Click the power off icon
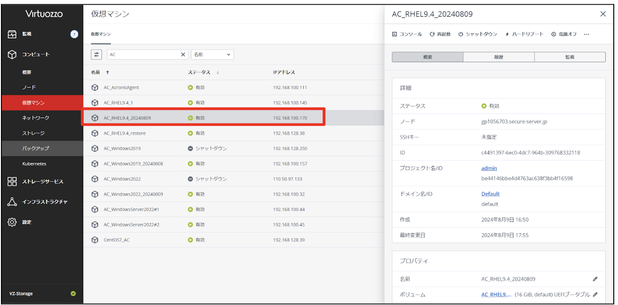Screen dimensions: 618x305 coord(554,34)
